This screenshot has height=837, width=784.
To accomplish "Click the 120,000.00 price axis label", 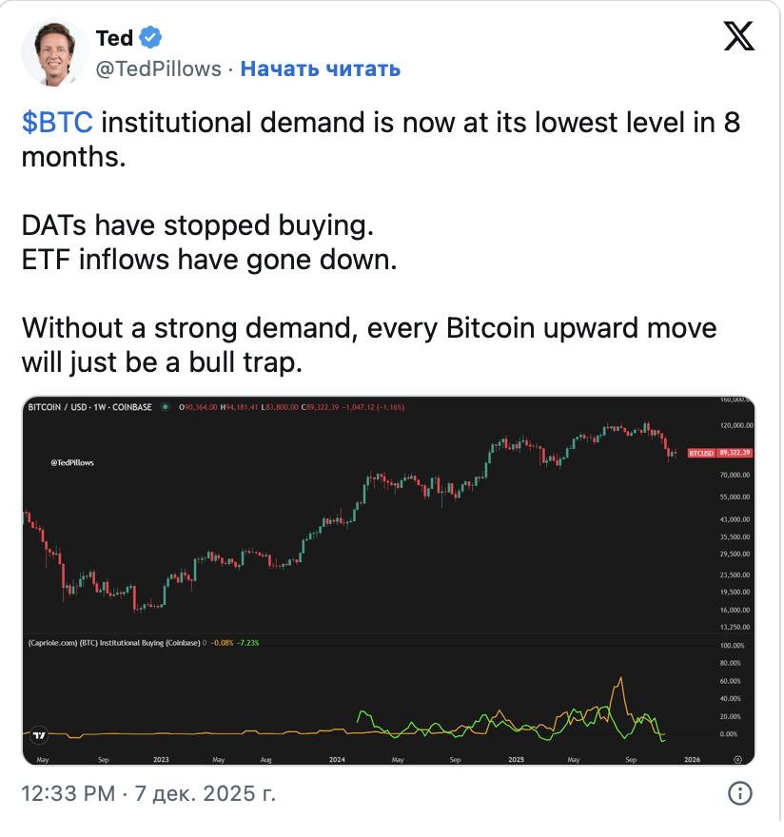I will click(735, 425).
